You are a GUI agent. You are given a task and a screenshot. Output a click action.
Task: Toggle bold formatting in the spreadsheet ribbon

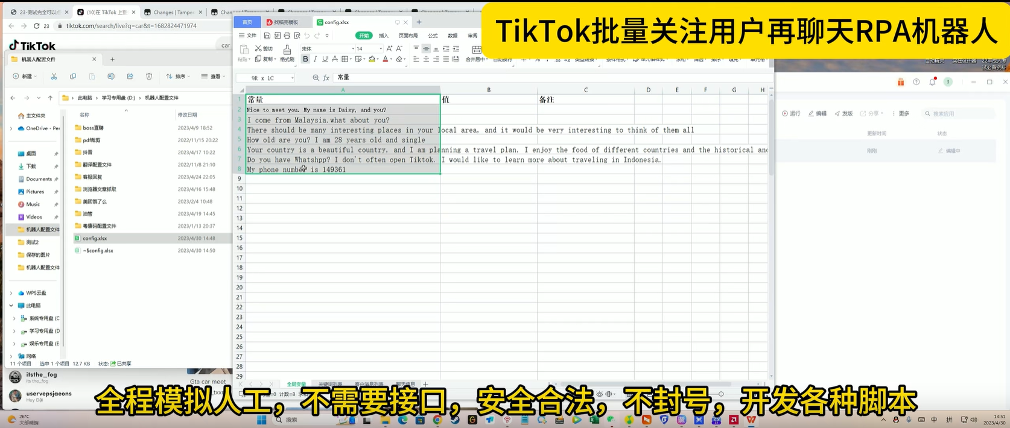(x=305, y=59)
